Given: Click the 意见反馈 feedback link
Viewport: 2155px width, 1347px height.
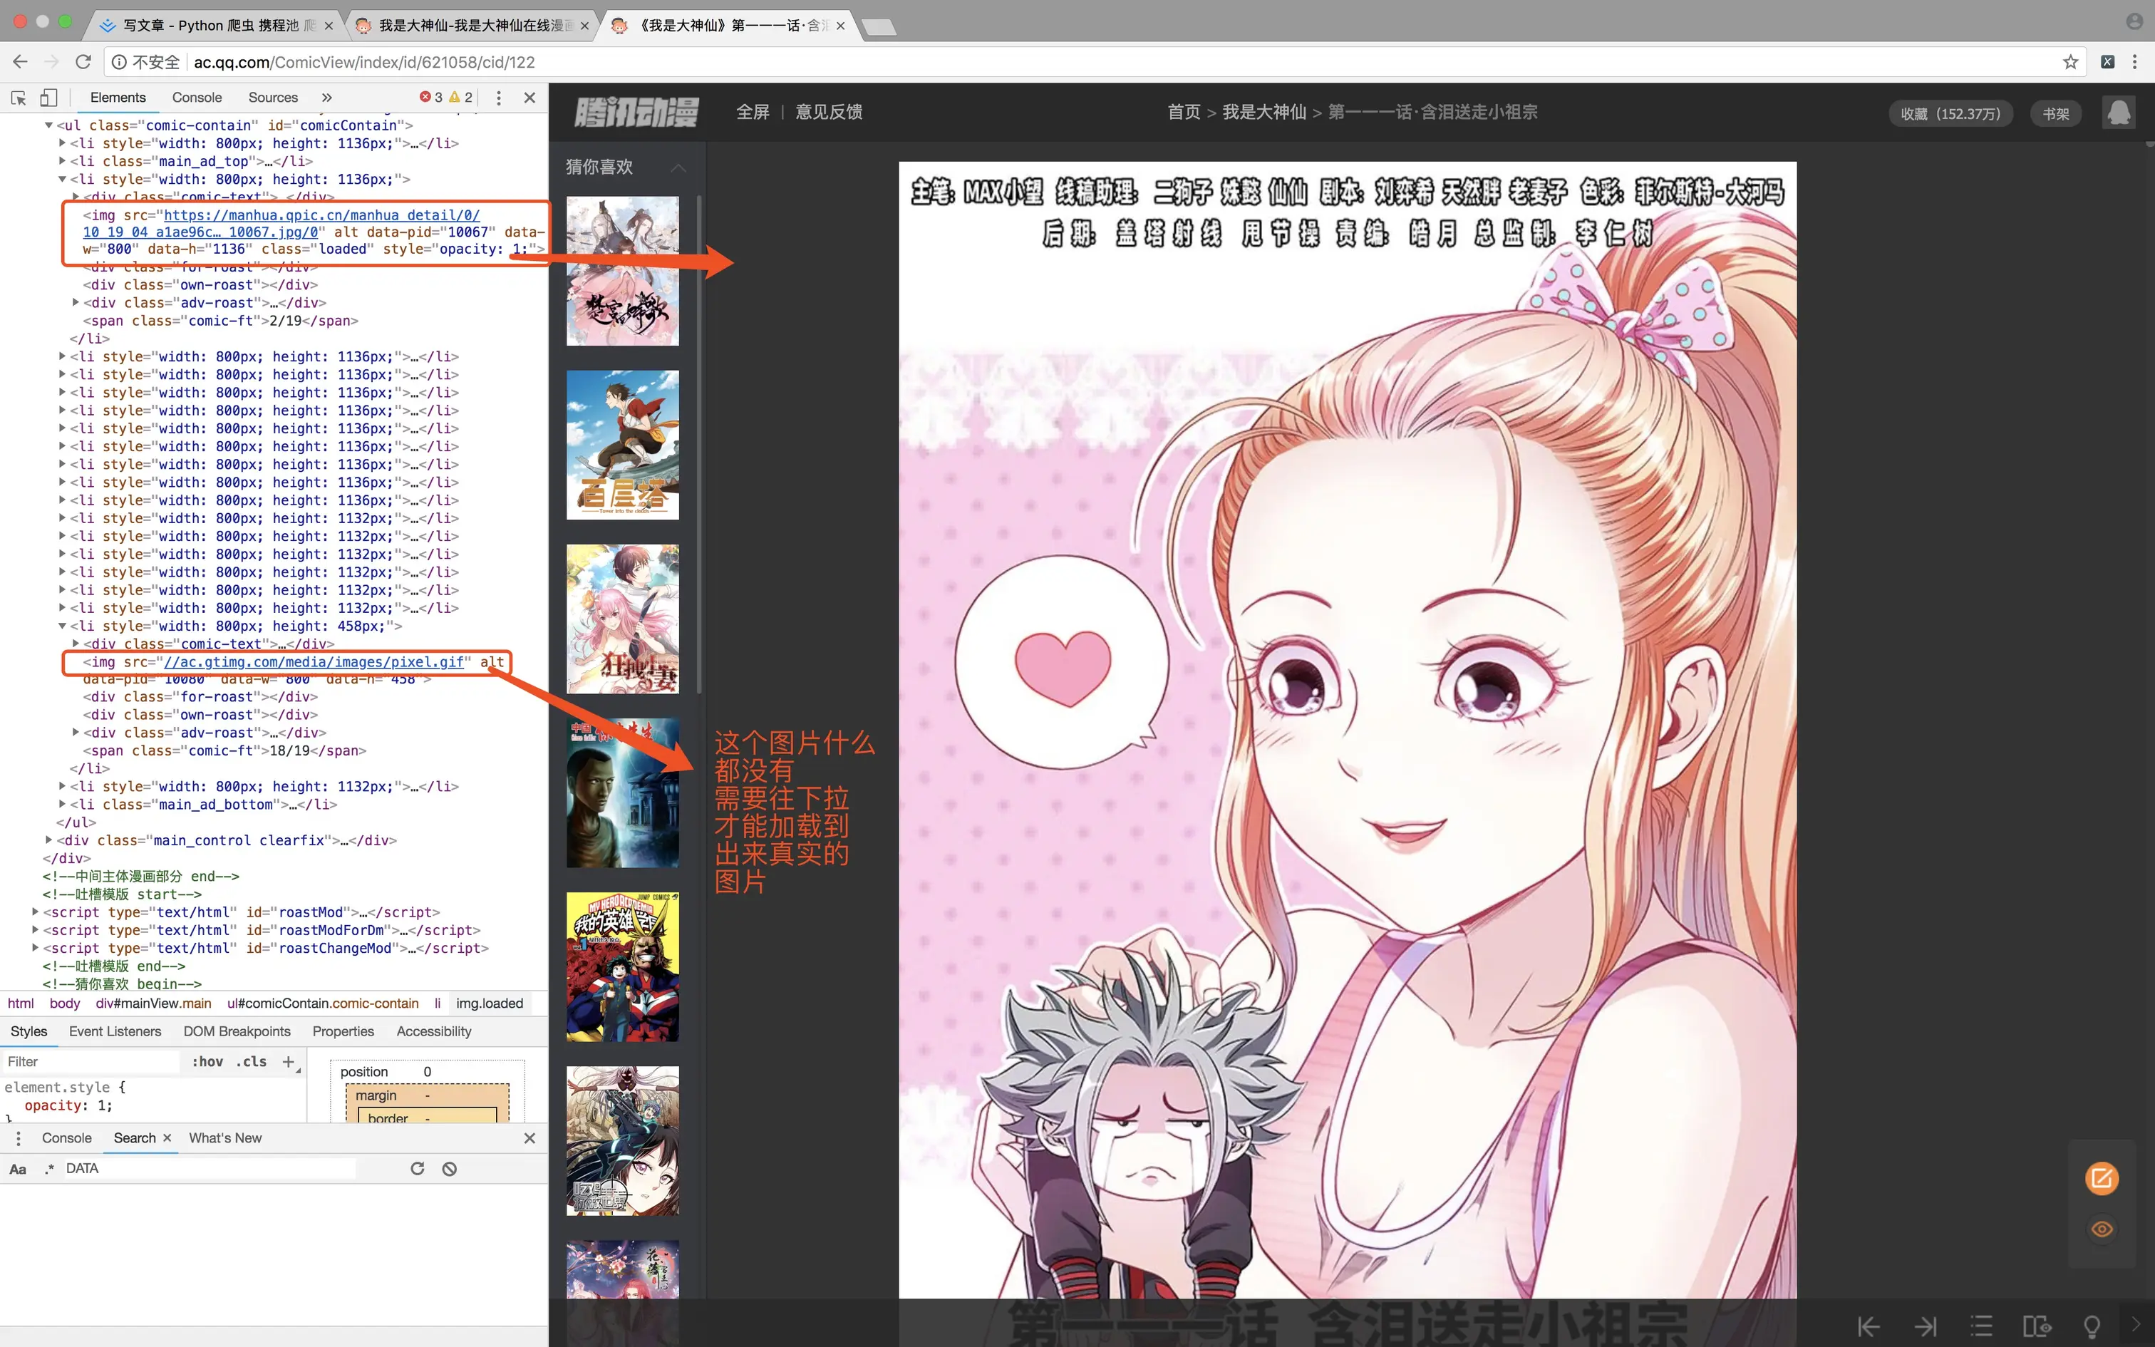Looking at the screenshot, I should pyautogui.click(x=828, y=113).
